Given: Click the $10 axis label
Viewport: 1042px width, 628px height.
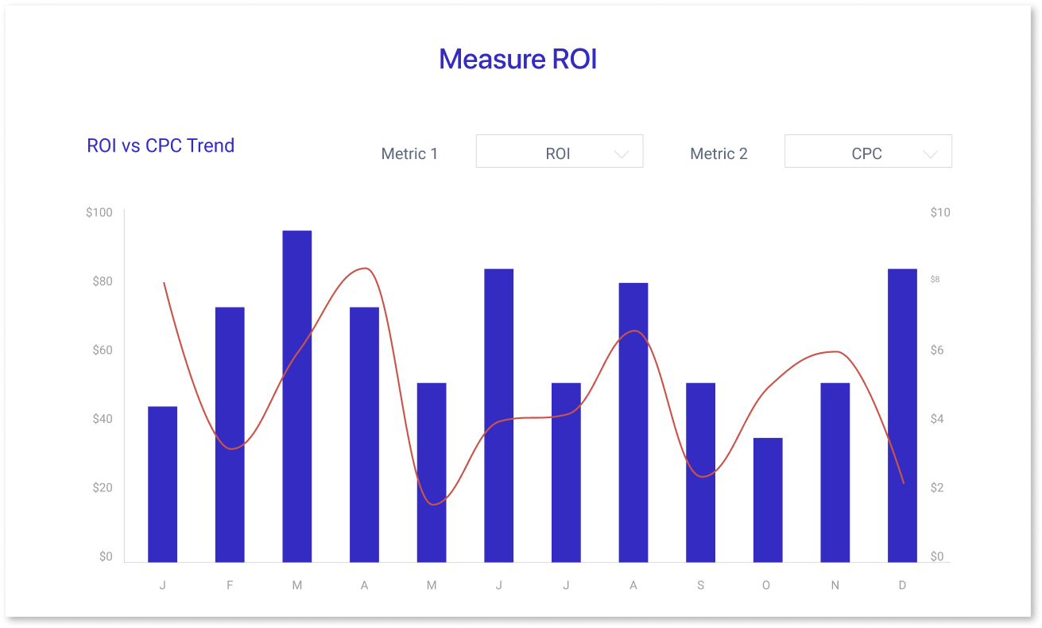Looking at the screenshot, I should (939, 212).
